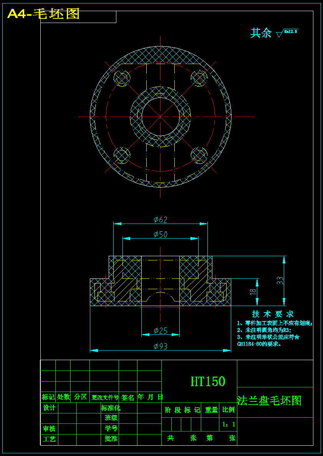
Task: Click the 重量 header cell
Action: pos(210,410)
